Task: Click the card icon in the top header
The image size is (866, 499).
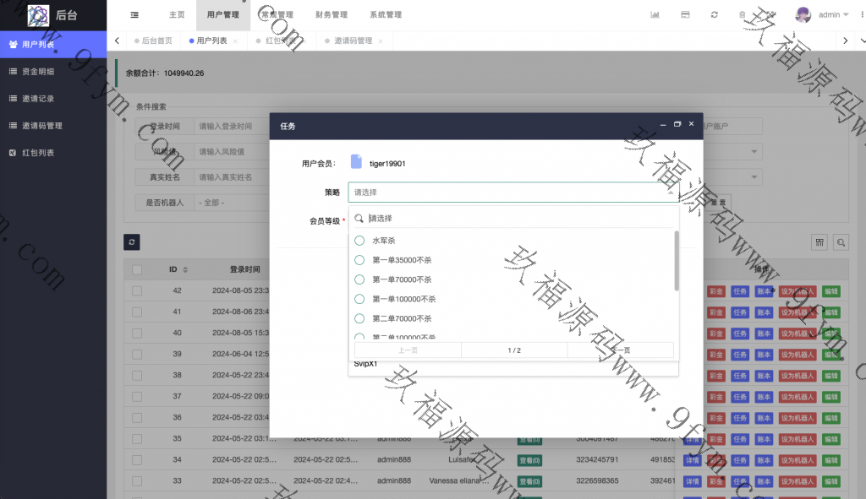Action: (685, 15)
